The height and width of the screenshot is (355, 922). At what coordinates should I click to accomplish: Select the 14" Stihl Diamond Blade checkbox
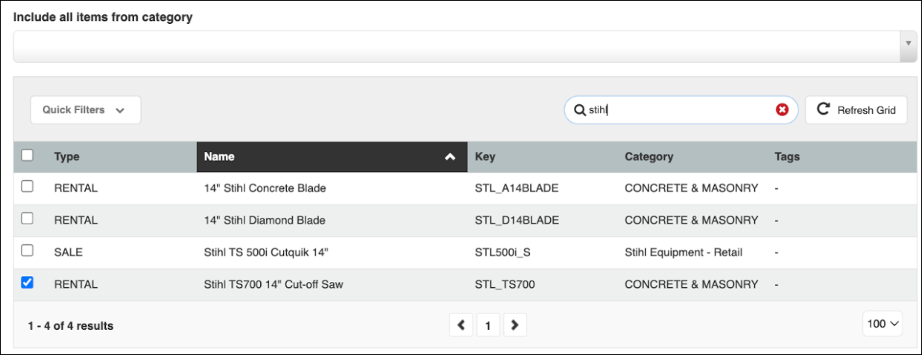[28, 219]
